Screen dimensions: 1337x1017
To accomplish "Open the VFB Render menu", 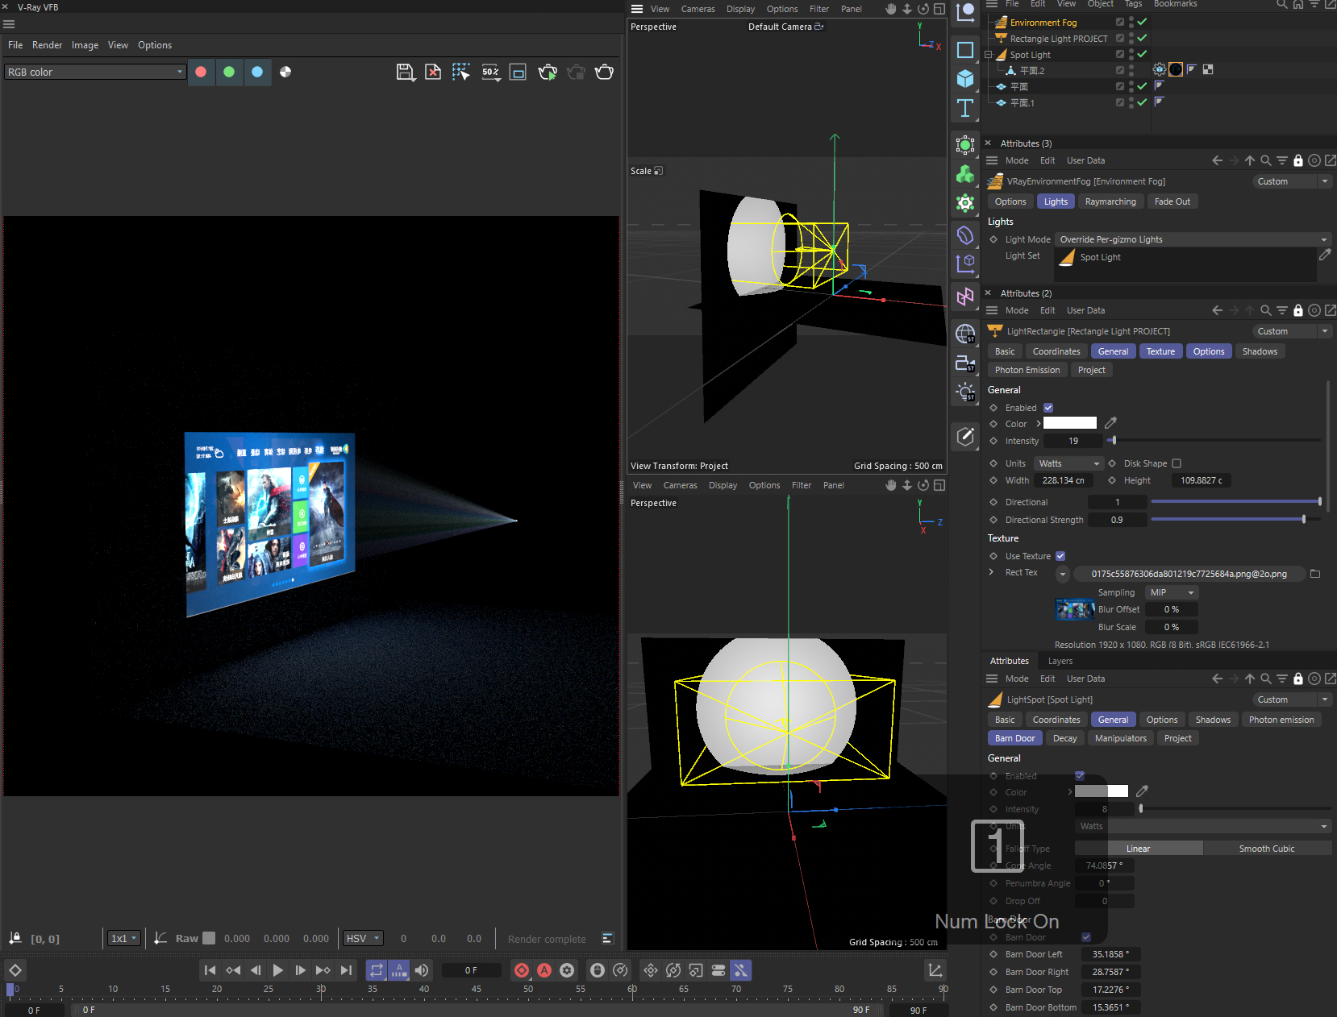I will pyautogui.click(x=47, y=45).
